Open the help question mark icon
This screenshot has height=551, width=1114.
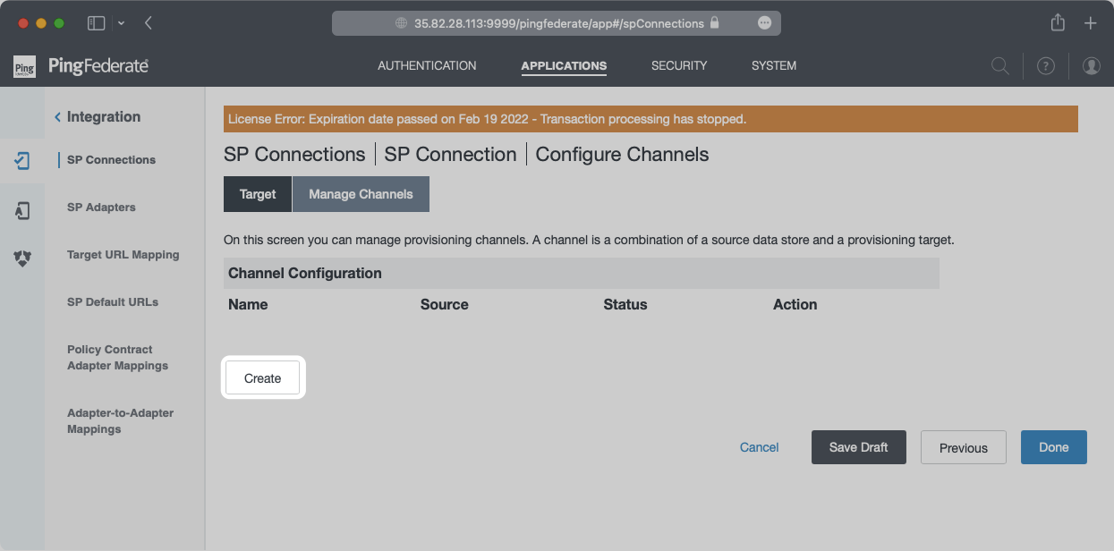point(1045,66)
